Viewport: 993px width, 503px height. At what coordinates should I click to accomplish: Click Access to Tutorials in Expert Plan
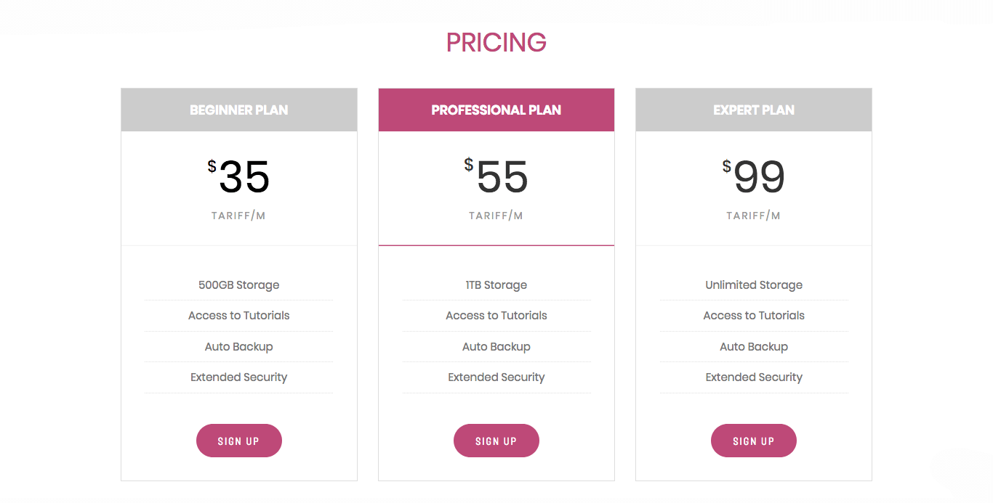click(753, 316)
